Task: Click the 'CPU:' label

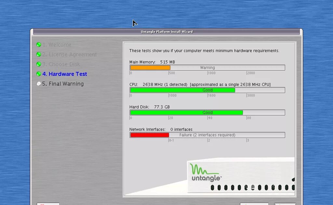Action: [x=134, y=85]
